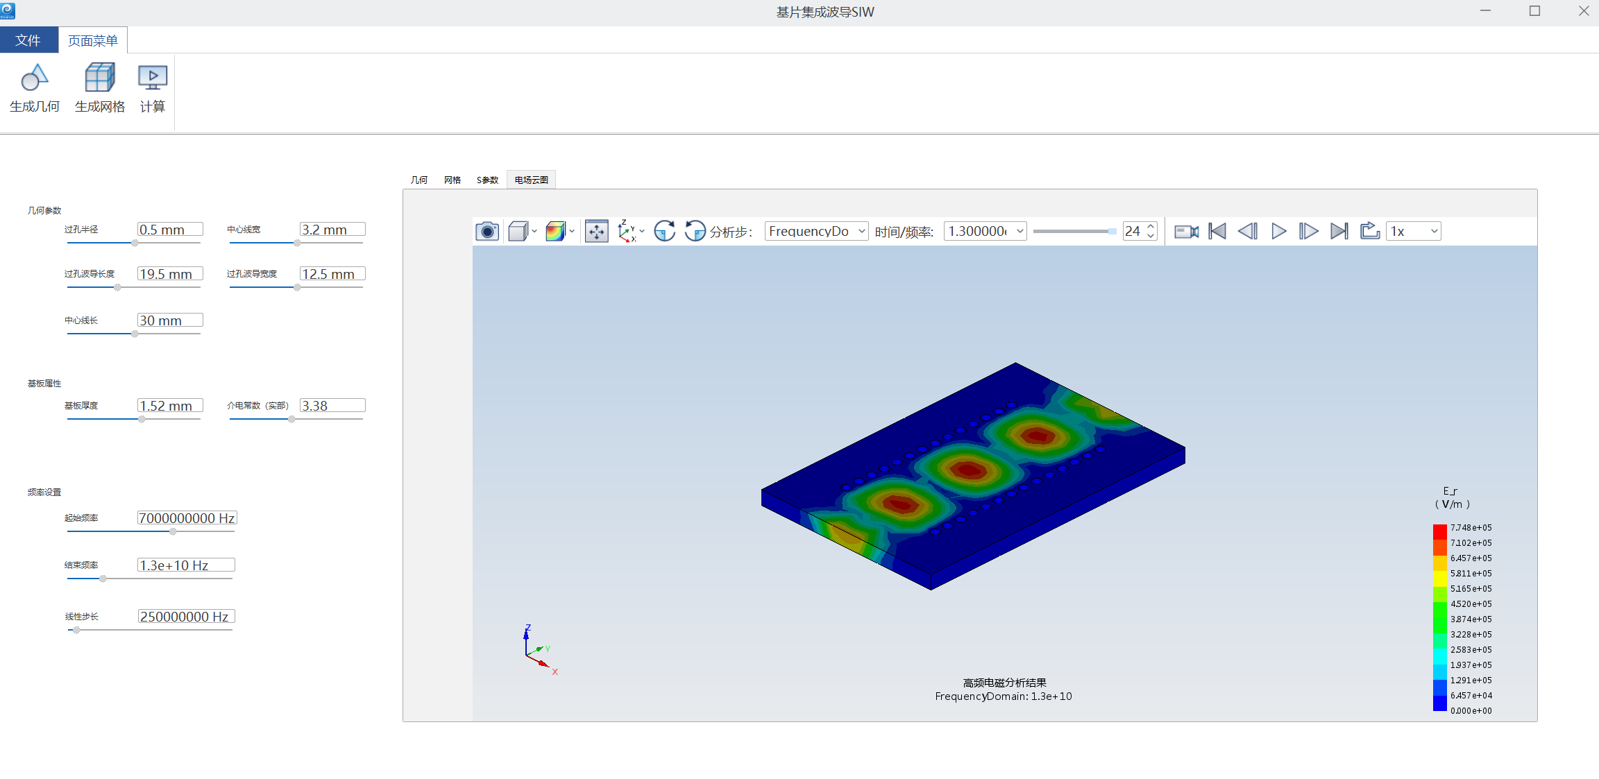Open dropdown arrow next to 3D box icon
This screenshot has width=1599, height=779.
(534, 232)
